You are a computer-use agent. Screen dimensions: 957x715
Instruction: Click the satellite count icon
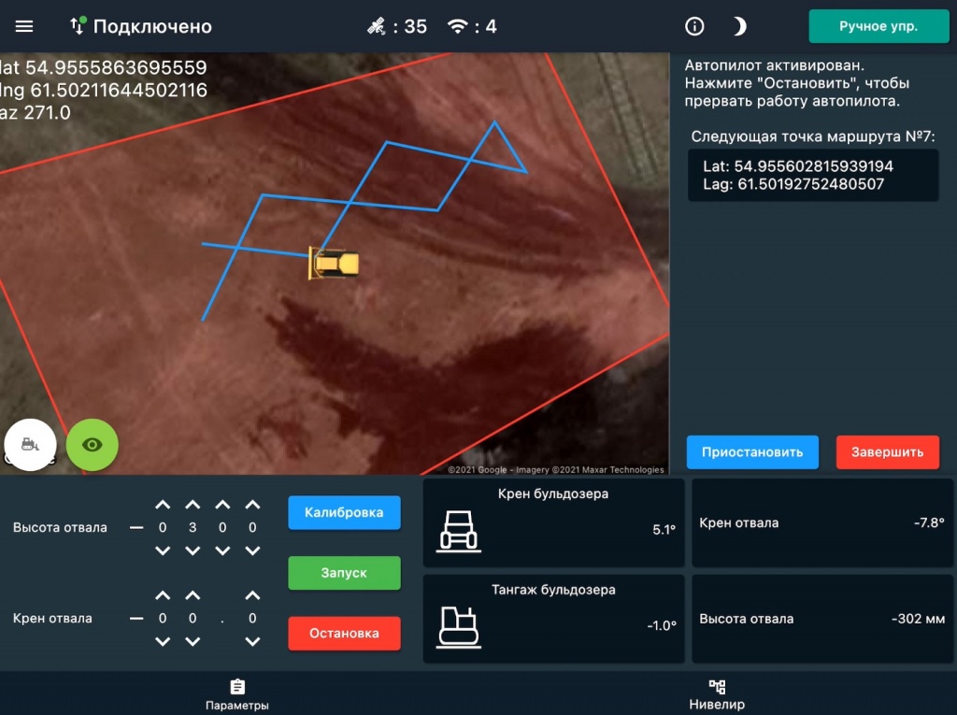pyautogui.click(x=377, y=26)
